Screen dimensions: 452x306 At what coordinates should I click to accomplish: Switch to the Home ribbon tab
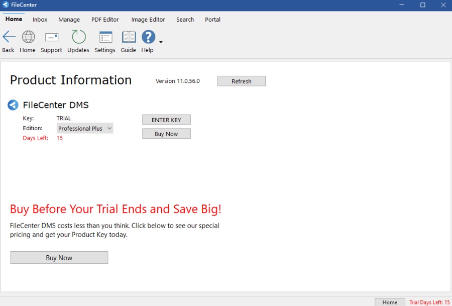[x=14, y=19]
